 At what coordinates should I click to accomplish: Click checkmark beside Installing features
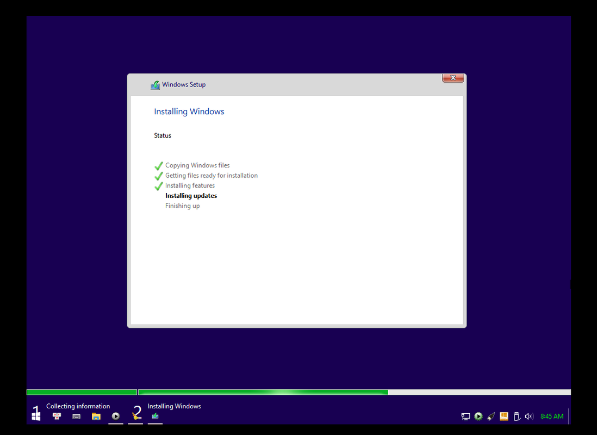coord(159,186)
